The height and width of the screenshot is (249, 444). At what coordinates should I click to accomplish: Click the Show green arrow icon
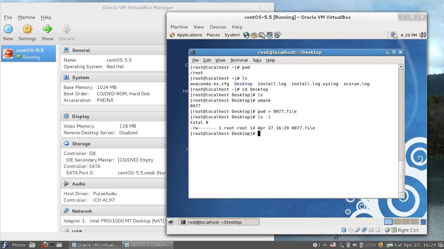tap(48, 29)
